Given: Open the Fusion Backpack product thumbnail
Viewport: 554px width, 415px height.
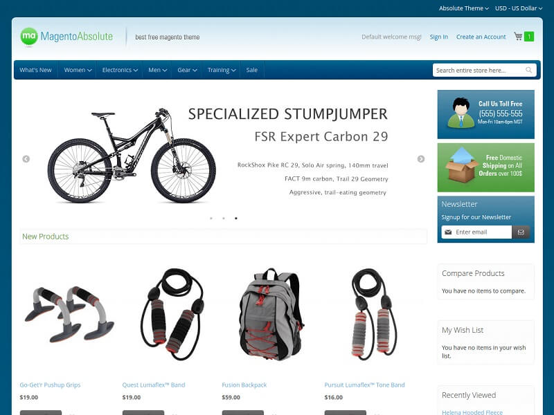Looking at the screenshot, I should 271,314.
